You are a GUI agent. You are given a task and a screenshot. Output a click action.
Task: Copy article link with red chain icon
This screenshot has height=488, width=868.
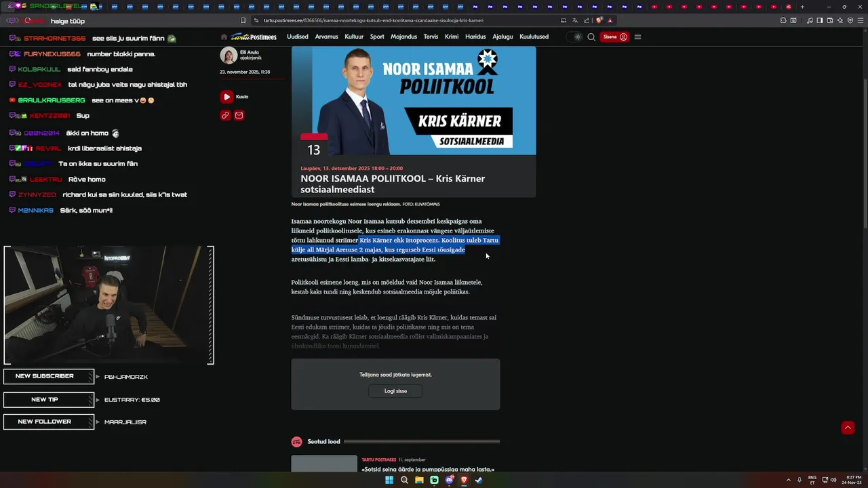225,115
